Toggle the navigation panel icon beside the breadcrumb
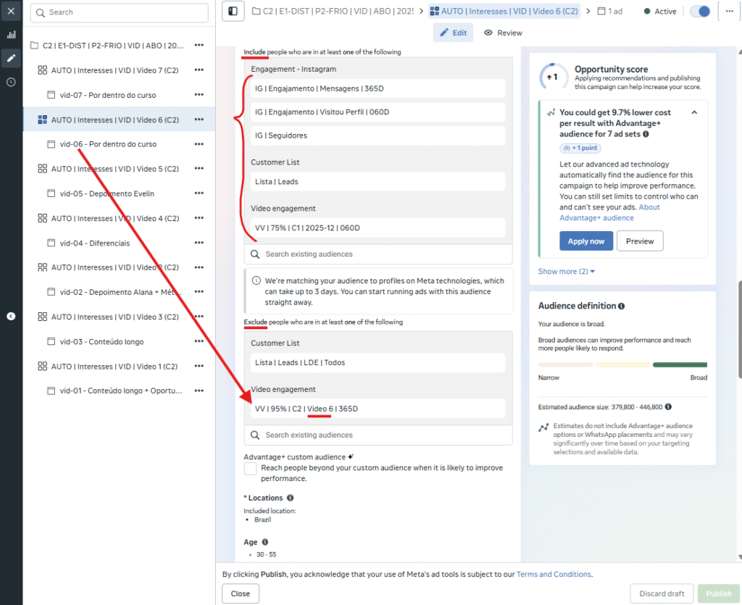 [x=233, y=12]
